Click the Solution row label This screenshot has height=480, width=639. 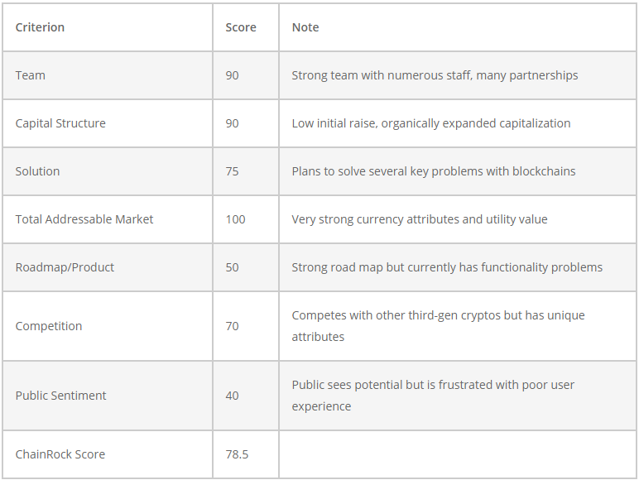(37, 171)
